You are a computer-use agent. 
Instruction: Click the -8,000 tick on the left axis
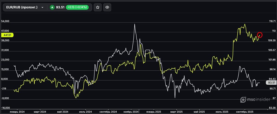pyautogui.click(x=5, y=98)
